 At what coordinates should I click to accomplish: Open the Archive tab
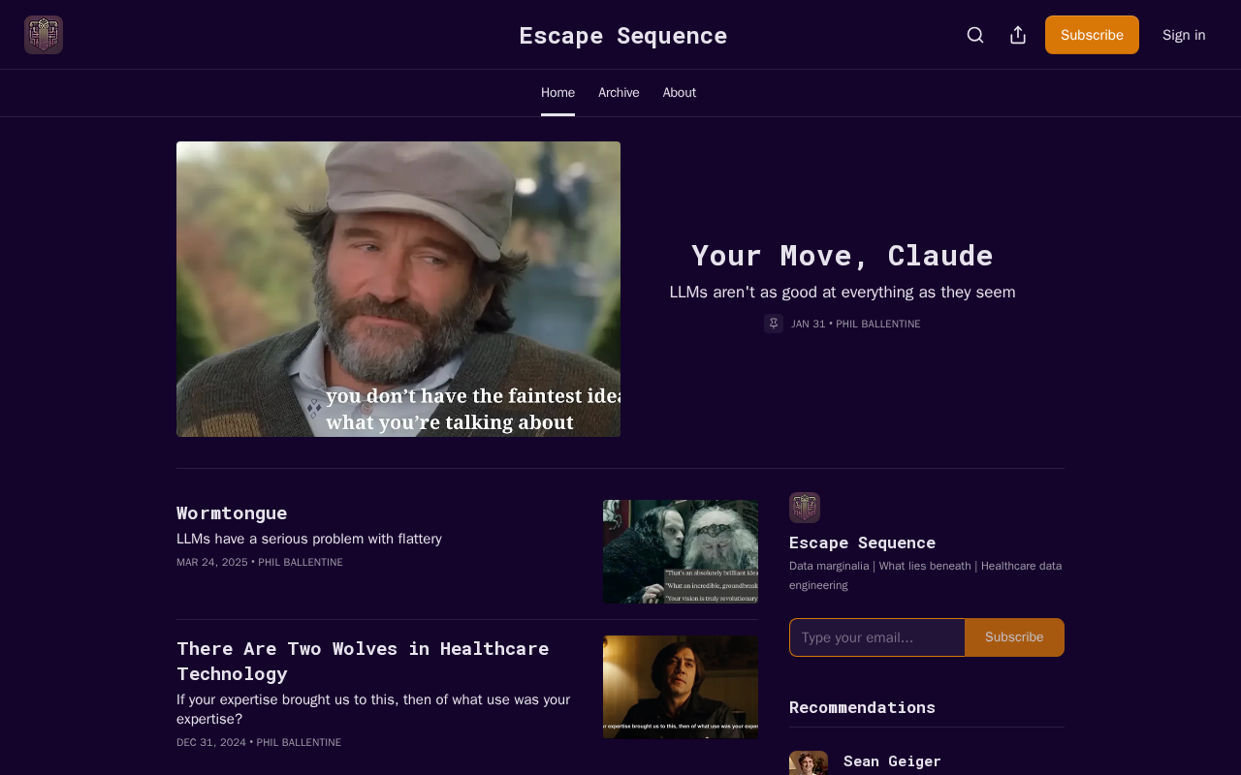pos(619,93)
